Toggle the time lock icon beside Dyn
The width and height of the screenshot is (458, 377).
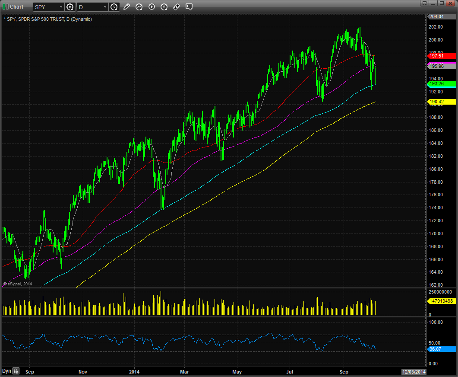[x=16, y=371]
